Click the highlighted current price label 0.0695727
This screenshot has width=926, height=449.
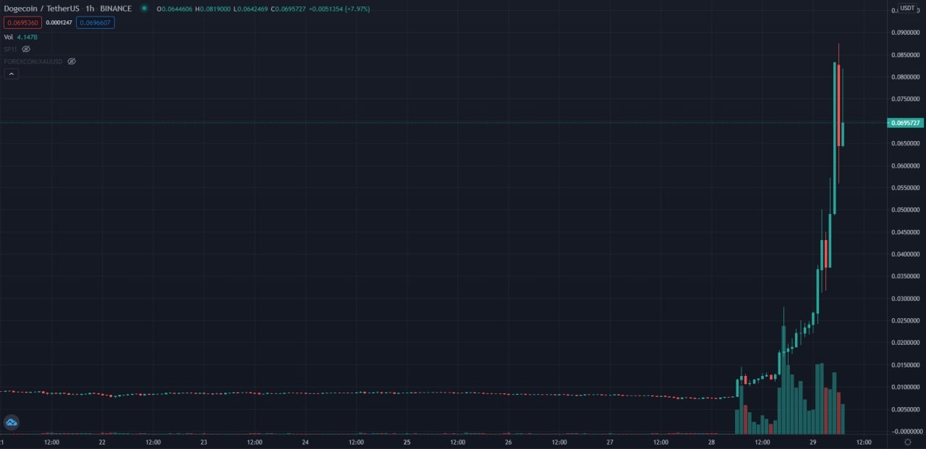905,123
